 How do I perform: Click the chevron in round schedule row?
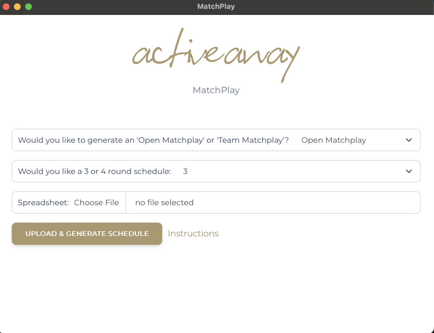[409, 171]
